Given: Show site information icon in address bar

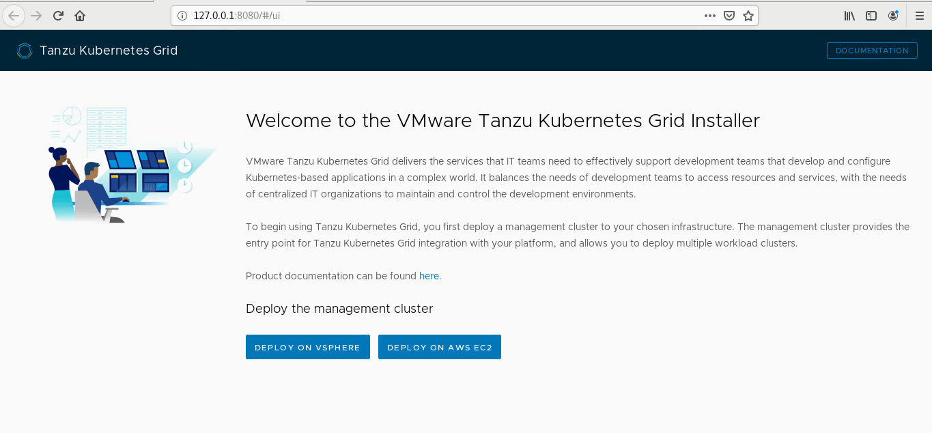Looking at the screenshot, I should 182,16.
